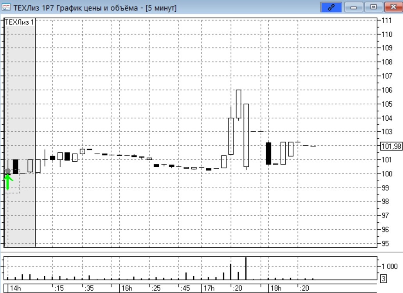Click the :15 label on time axis
Screen dimensions: 403x293
pos(59,288)
